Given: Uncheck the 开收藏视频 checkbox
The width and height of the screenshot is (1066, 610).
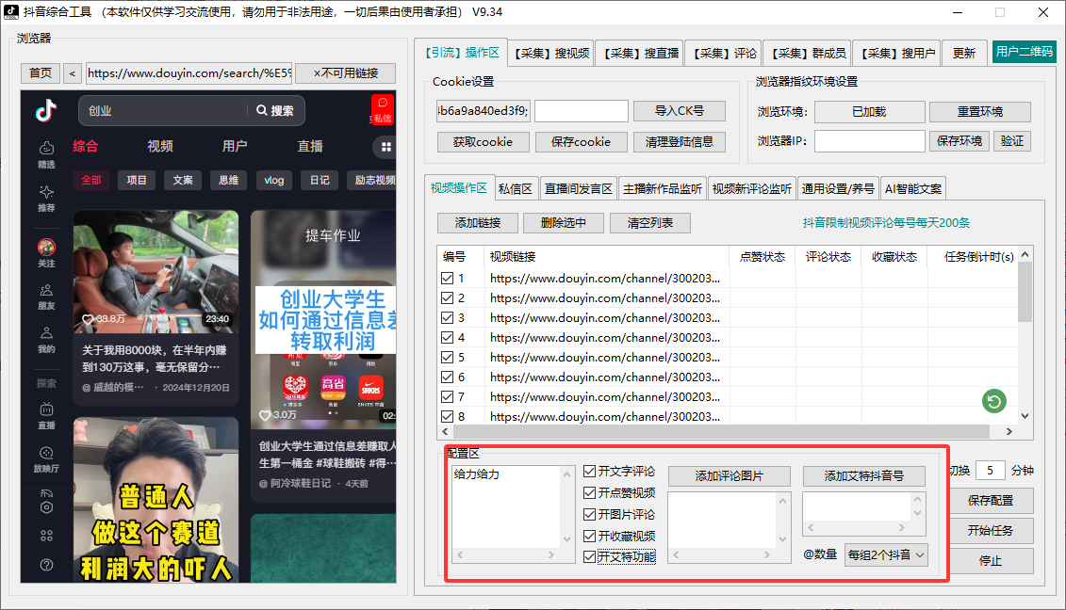Looking at the screenshot, I should [x=589, y=536].
